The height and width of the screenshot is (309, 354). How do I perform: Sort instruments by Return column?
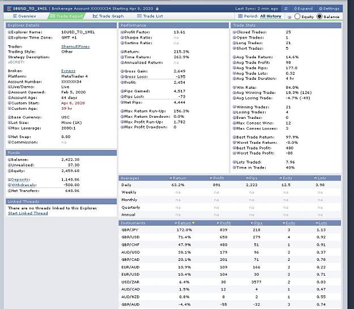(x=185, y=223)
